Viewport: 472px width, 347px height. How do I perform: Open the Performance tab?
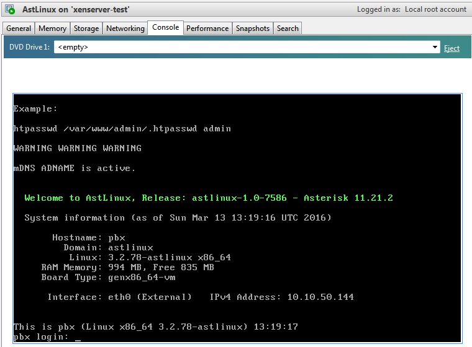click(x=207, y=29)
